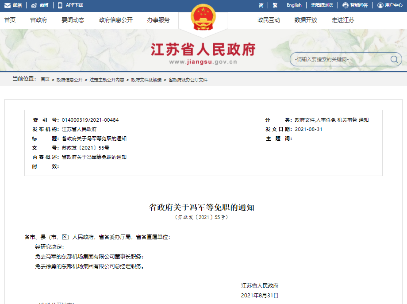Open the 政府信息公开 menu item
Viewport: 407px width, 304px height.
coord(115,20)
